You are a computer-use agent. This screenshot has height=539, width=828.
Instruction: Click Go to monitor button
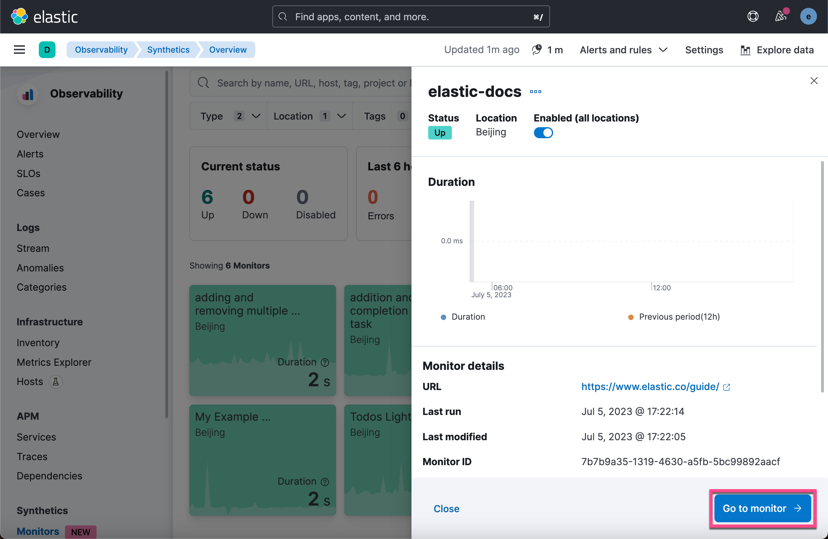coord(762,508)
